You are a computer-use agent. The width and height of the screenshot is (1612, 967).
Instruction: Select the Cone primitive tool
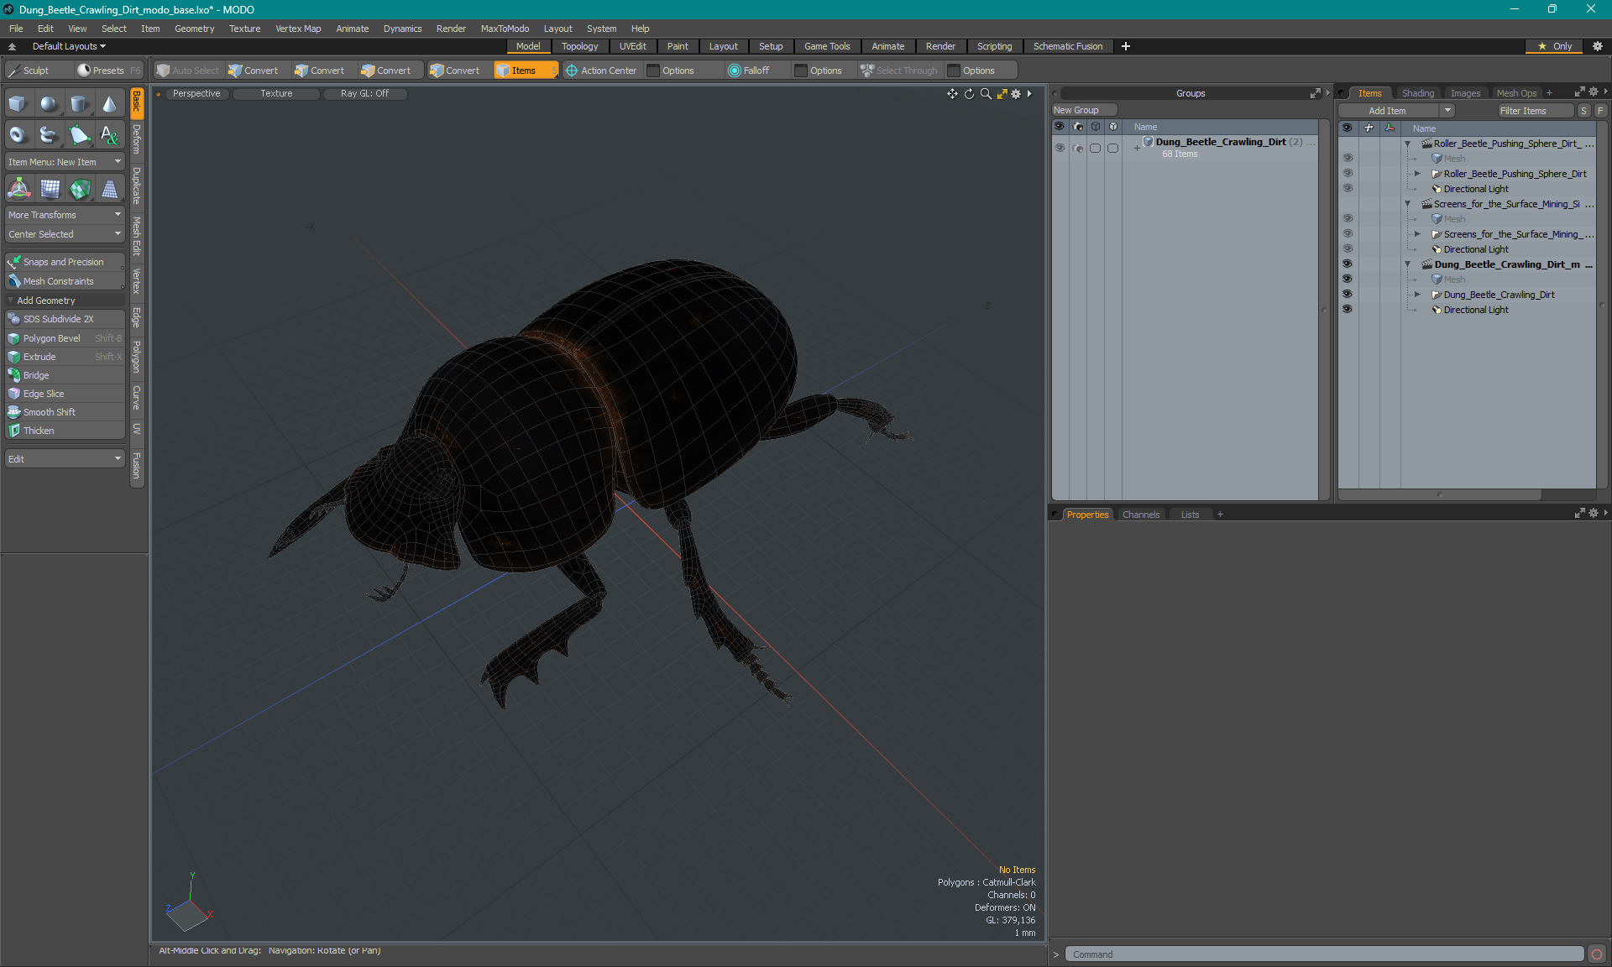coord(109,104)
